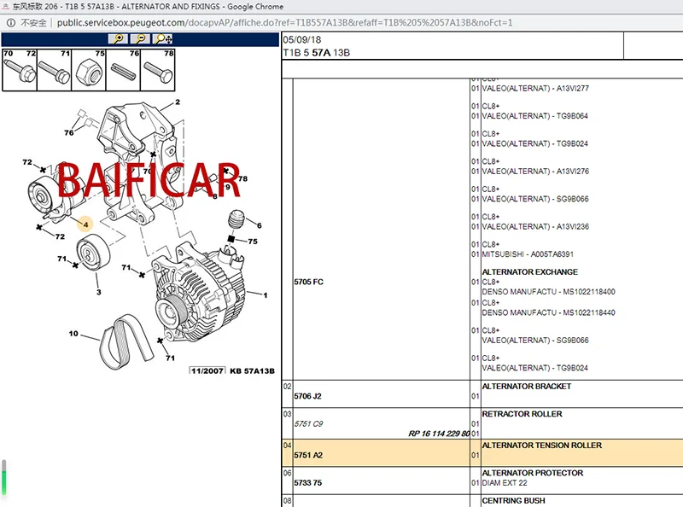This screenshot has height=507, width=683.
Task: Click the zoom out magnifier icon
Action: (x=140, y=38)
